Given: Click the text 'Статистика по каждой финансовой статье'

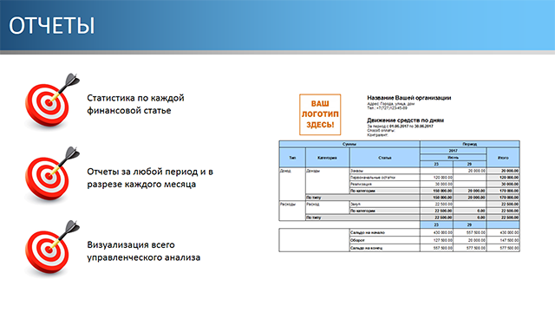Looking at the screenshot, I should [x=135, y=104].
